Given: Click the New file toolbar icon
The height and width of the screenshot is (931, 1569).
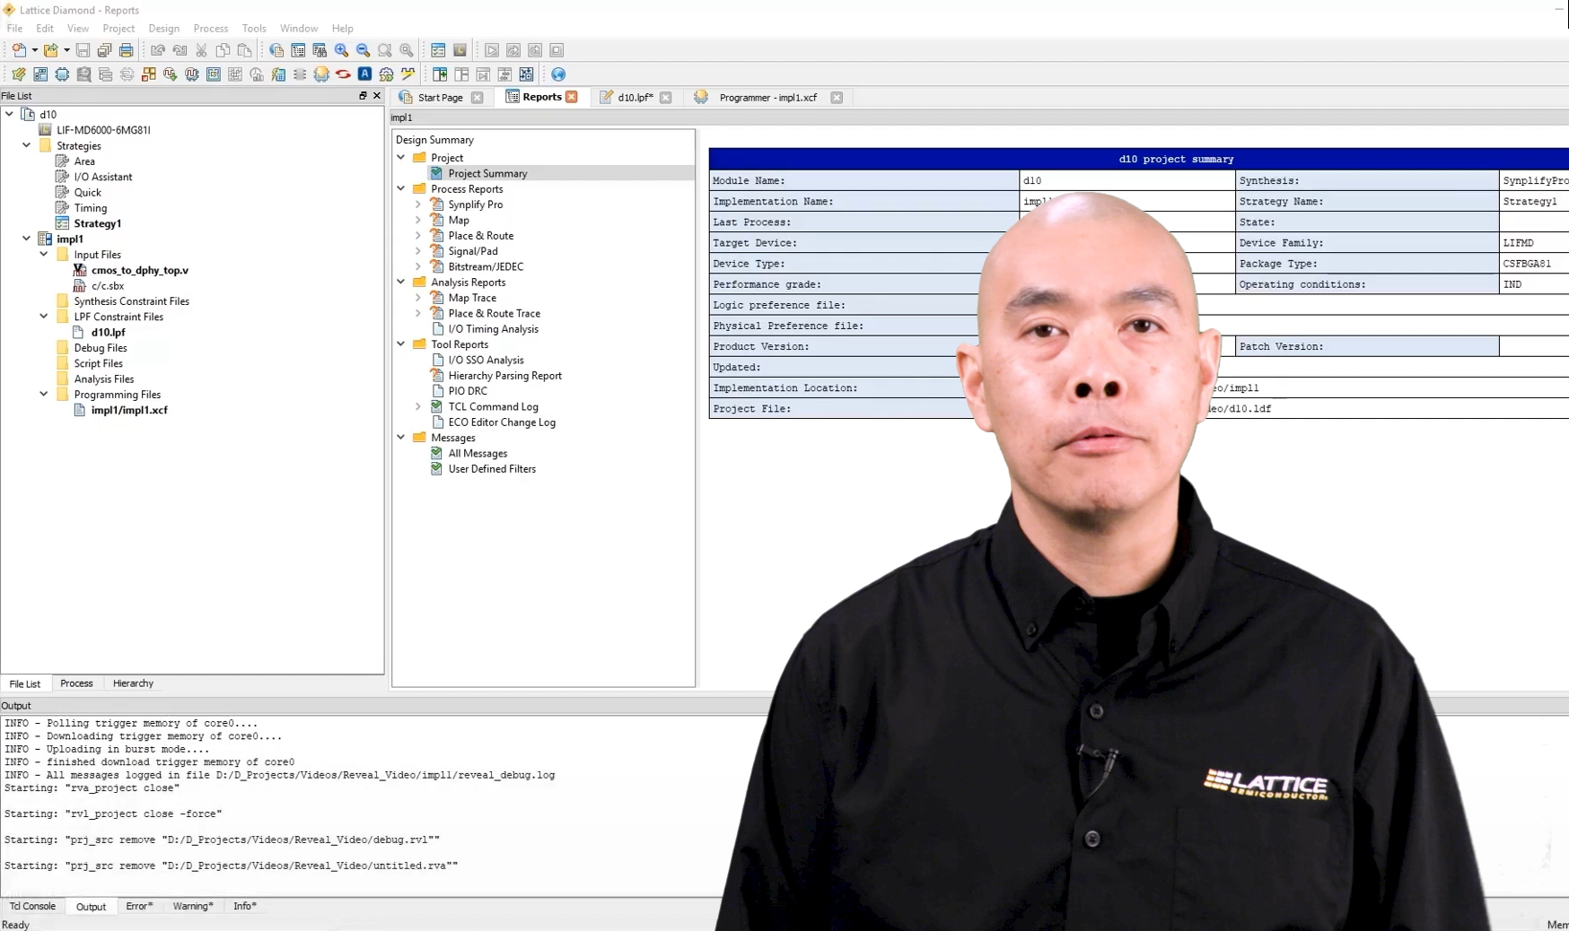Looking at the screenshot, I should [18, 50].
